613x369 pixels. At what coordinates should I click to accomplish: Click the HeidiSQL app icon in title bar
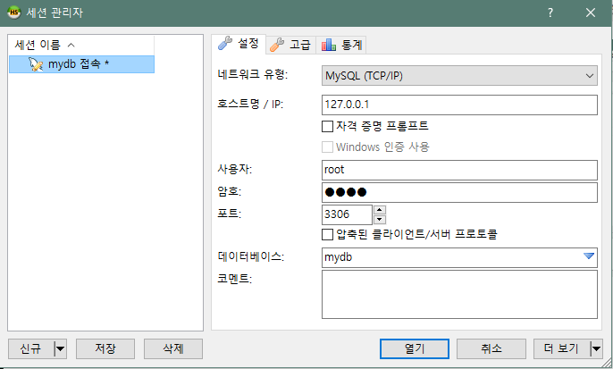coord(13,13)
